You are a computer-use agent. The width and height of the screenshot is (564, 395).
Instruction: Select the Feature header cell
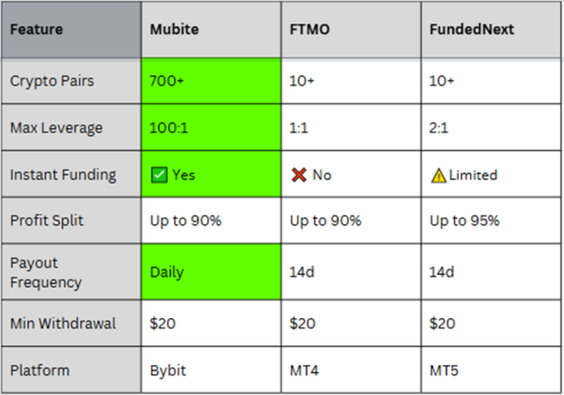71,29
